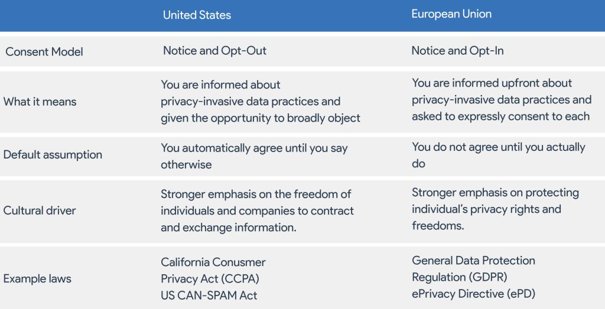Select the Default assumption row label

53,155
